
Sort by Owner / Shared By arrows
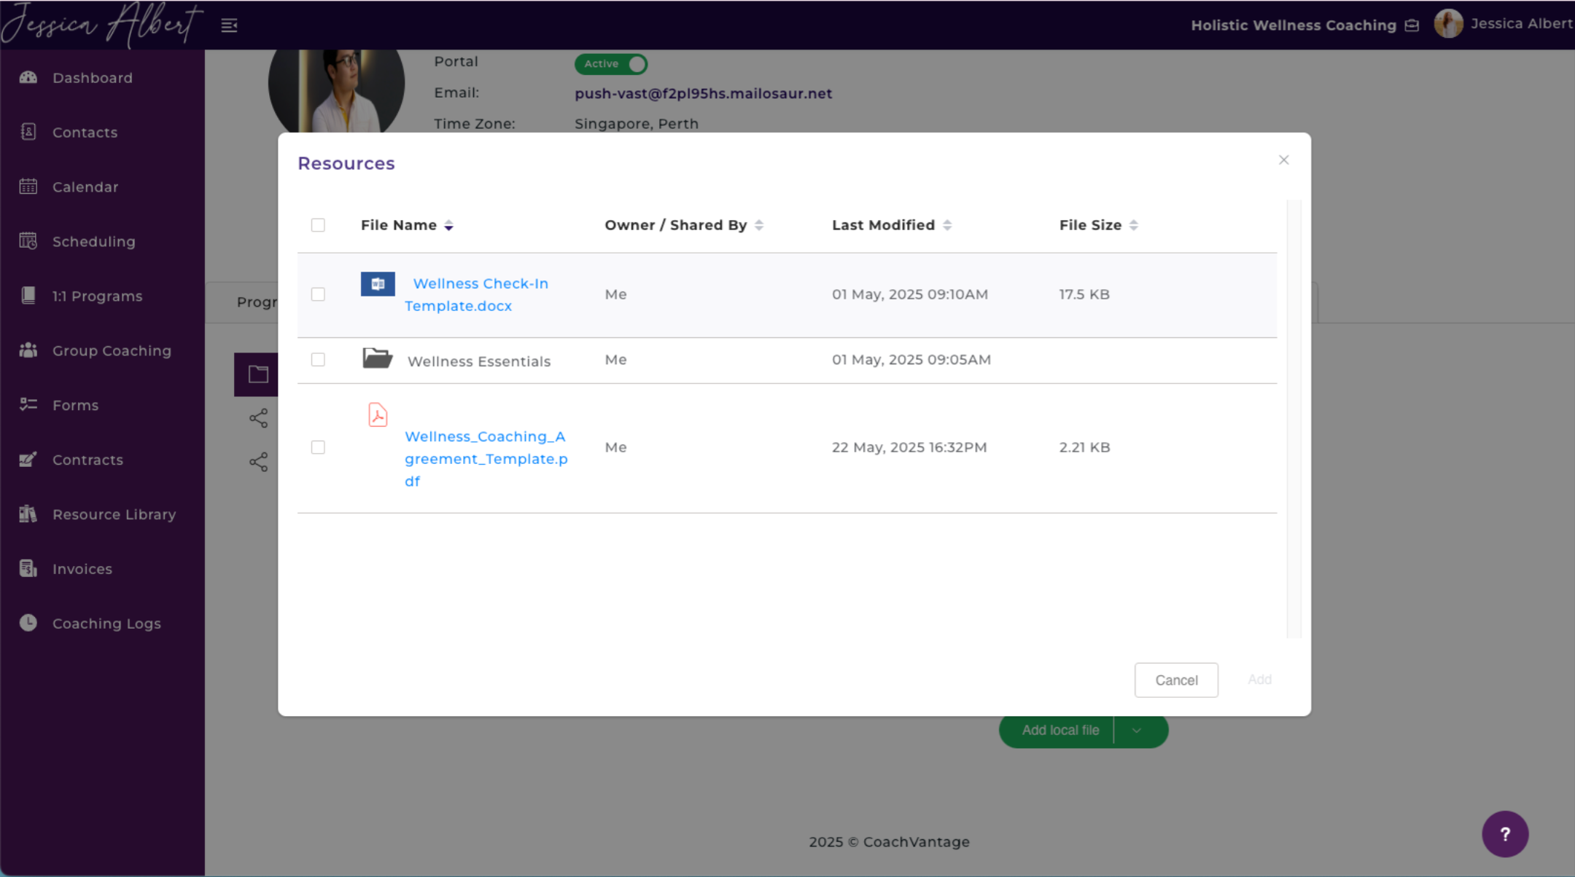tap(759, 226)
